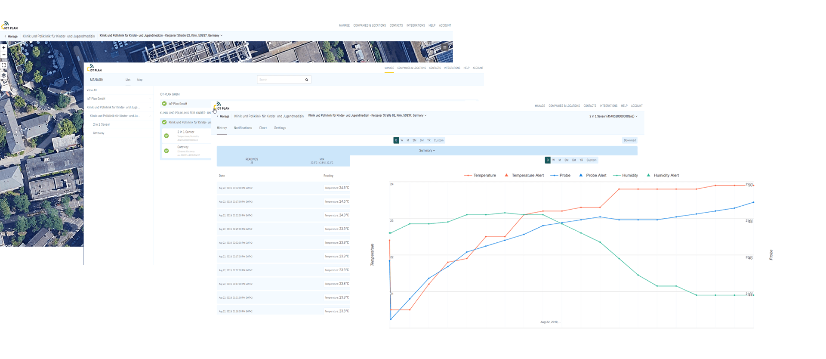Toggle Temperature series in chart legend
826x359 pixels.
pyautogui.click(x=480, y=175)
